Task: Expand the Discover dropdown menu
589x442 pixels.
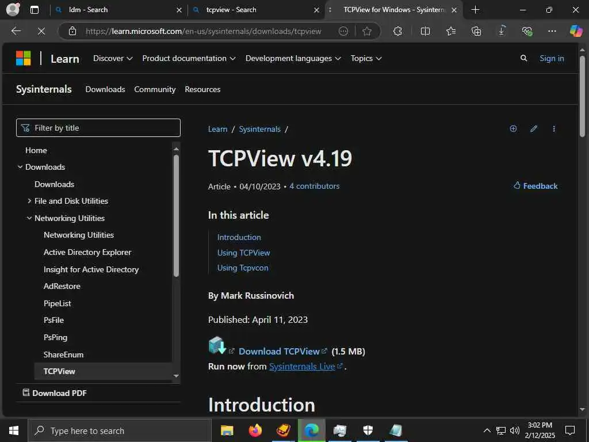Action: (113, 58)
